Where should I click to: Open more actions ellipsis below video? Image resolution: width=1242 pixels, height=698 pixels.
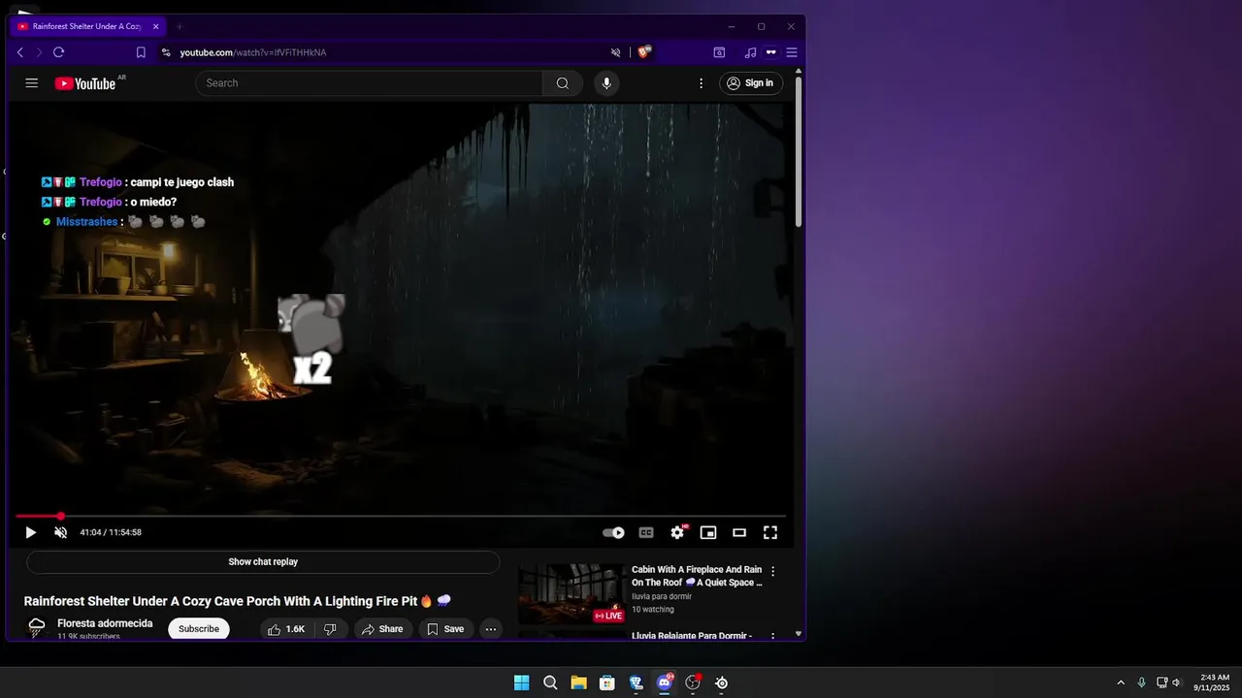click(x=491, y=629)
